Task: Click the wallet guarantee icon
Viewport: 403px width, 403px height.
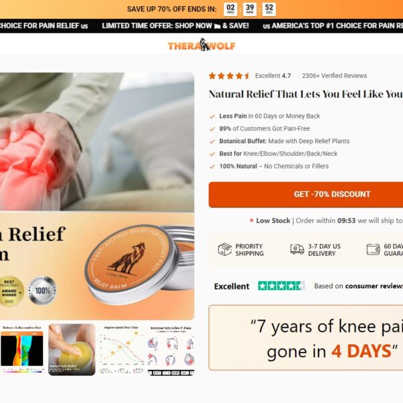Action: click(x=373, y=249)
